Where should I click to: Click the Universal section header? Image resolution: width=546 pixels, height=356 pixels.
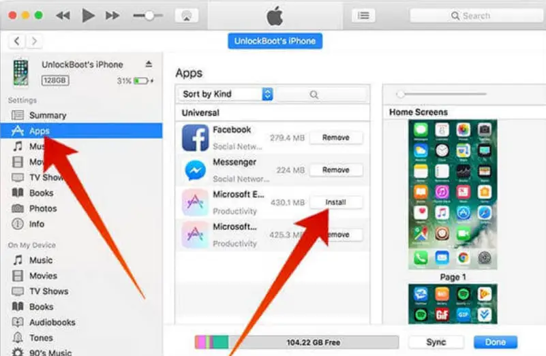(x=200, y=112)
